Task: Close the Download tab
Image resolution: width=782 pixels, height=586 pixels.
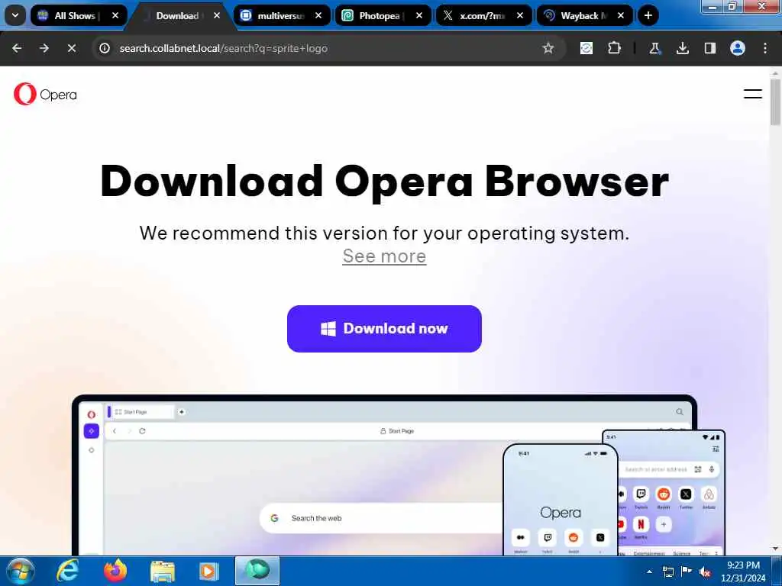Action: (216, 15)
